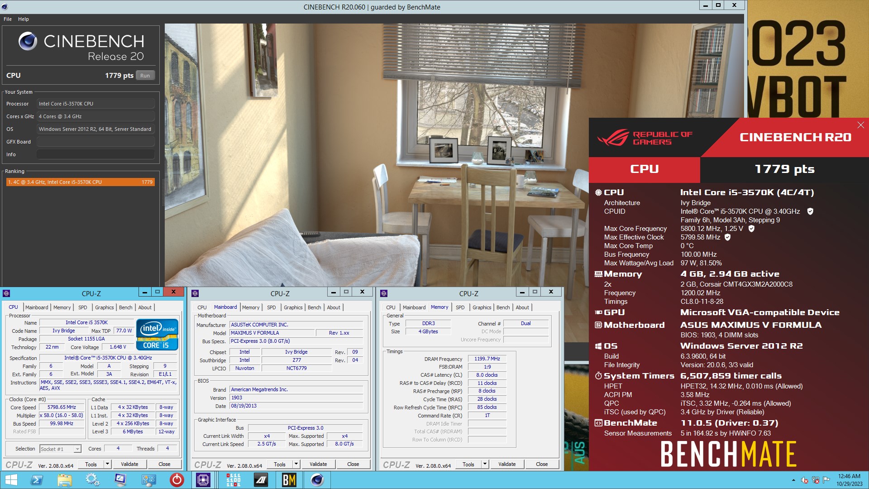Click the Southbridge chipset value Z77
This screenshot has height=489, width=869.
coord(296,360)
